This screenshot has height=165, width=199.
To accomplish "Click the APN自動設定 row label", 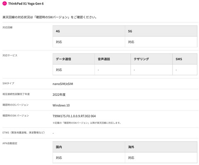I will [10, 143].
